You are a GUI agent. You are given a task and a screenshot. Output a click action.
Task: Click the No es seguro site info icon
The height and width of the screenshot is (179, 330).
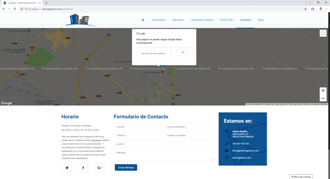pos(22,9)
